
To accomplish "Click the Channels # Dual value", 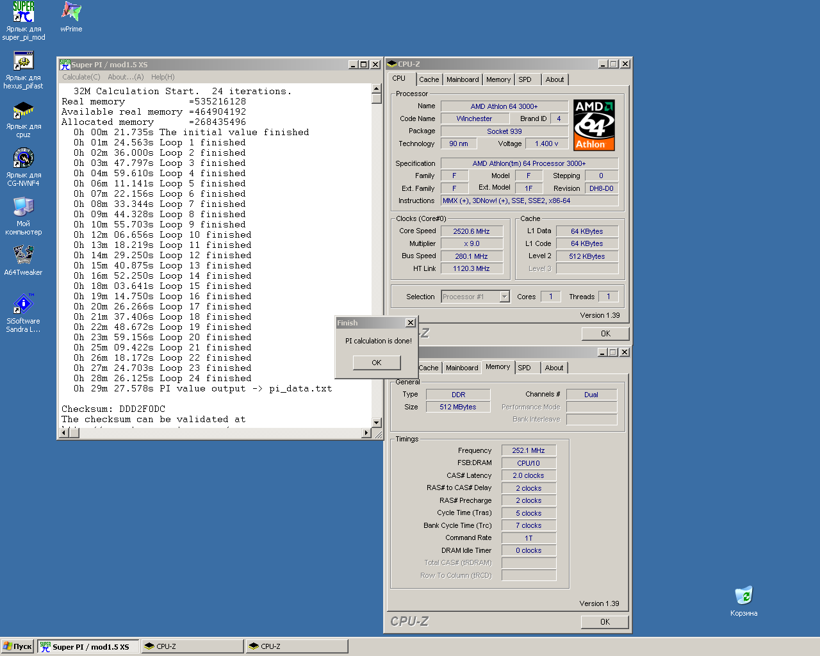I will 591,395.
